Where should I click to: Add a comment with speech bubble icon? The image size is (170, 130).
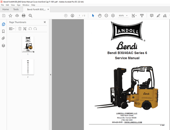[x=152, y=16]
